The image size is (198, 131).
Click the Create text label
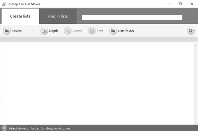click(x=77, y=31)
